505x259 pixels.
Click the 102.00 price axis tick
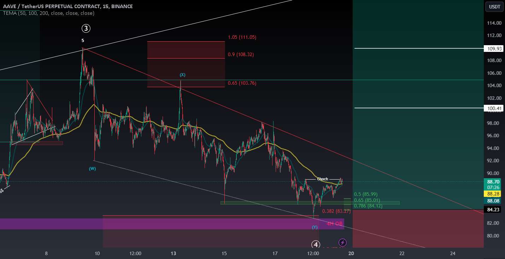(494, 98)
